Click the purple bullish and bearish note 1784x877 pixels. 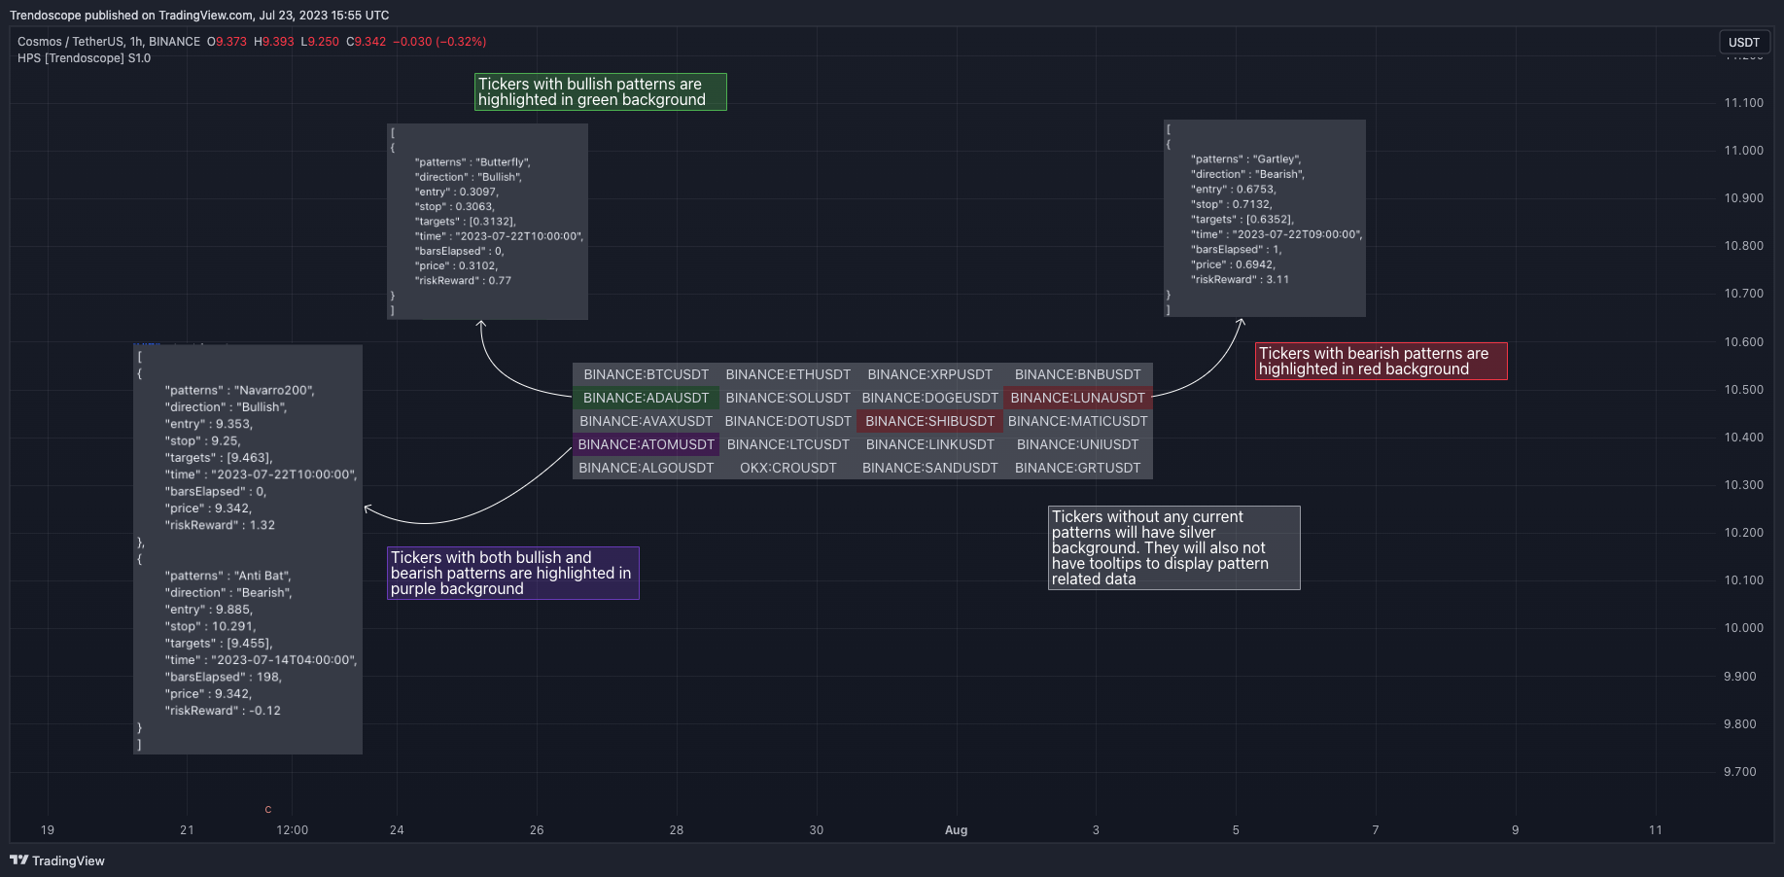[x=512, y=573]
